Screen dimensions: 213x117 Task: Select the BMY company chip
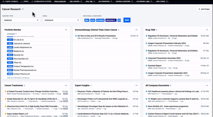tap(87, 20)
